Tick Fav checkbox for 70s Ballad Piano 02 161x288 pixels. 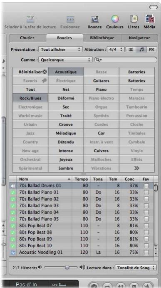(x=146, y=199)
